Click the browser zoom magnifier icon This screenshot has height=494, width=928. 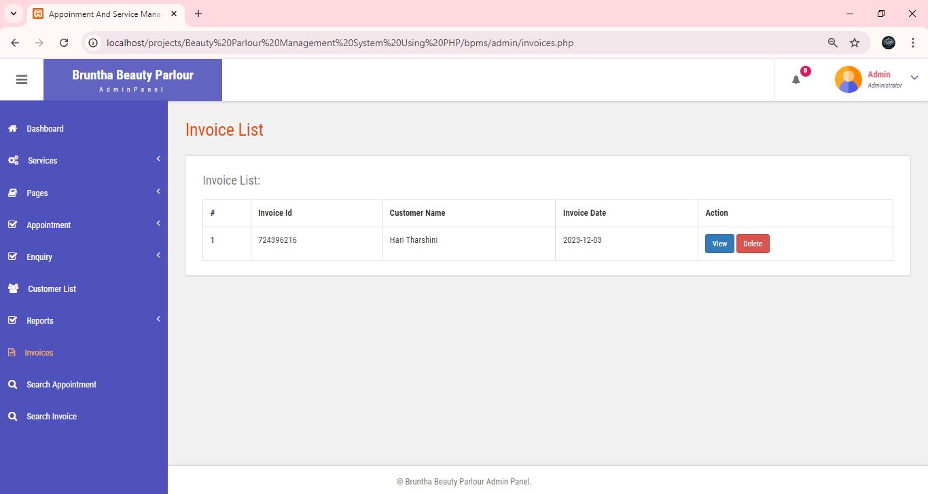pos(832,43)
